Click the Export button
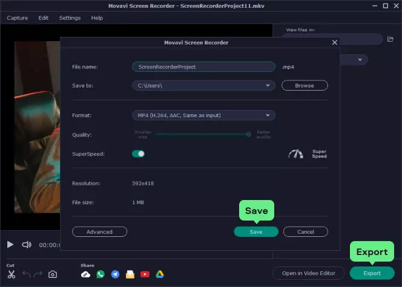 coord(372,273)
